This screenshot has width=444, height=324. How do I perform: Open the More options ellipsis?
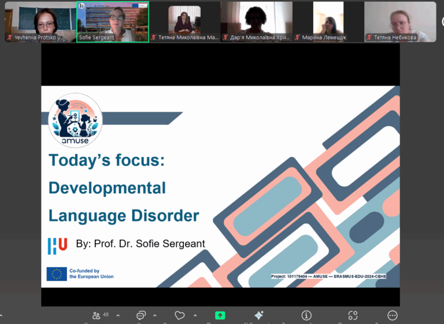tap(393, 315)
